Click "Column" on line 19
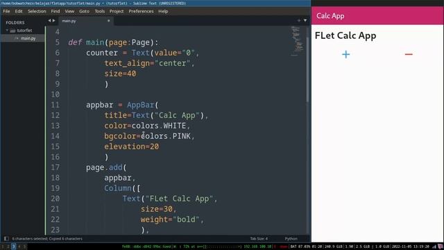The width and height of the screenshot is (444, 250). pos(118,188)
